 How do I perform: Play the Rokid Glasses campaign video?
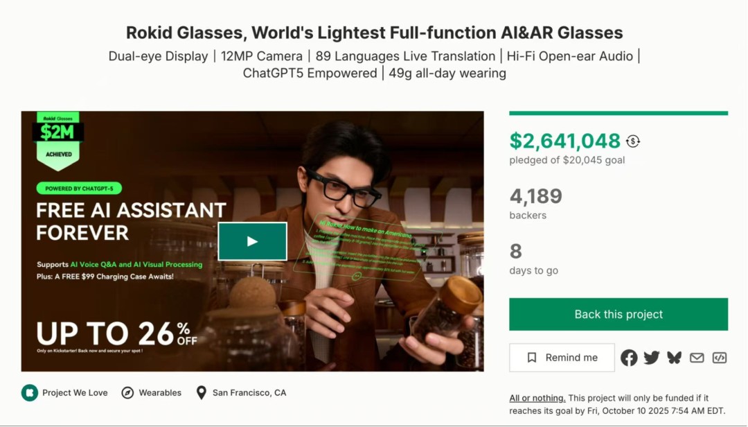252,241
